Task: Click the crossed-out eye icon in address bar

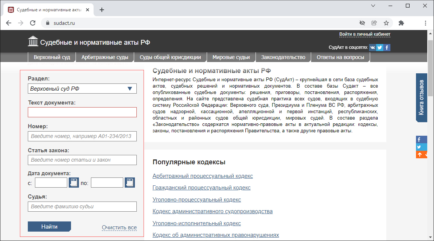Action: [362, 23]
